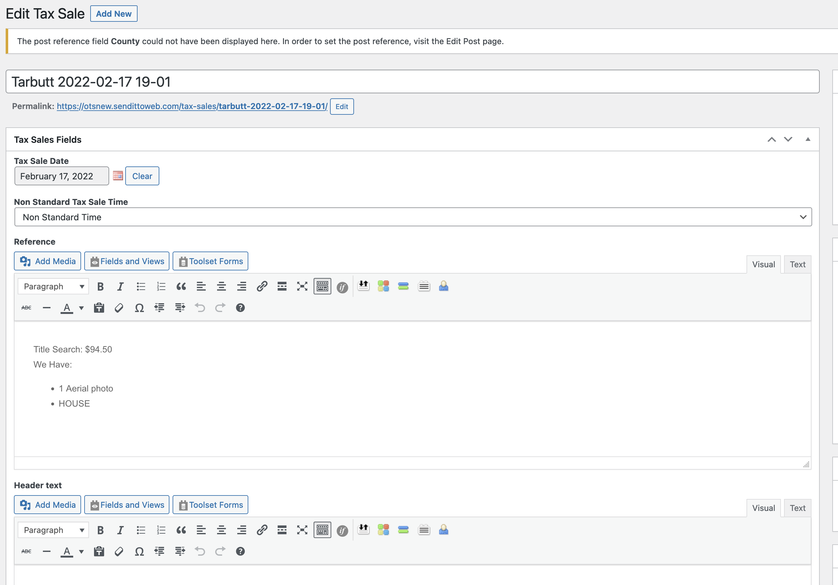The image size is (838, 585).
Task: Toggle Italic in the Reference editor toolbar
Action: (x=121, y=287)
